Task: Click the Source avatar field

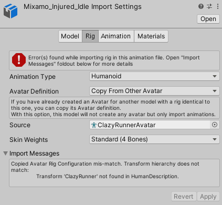Action: 150,125
